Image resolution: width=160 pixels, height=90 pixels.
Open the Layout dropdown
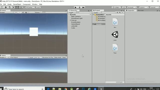click(154, 7)
